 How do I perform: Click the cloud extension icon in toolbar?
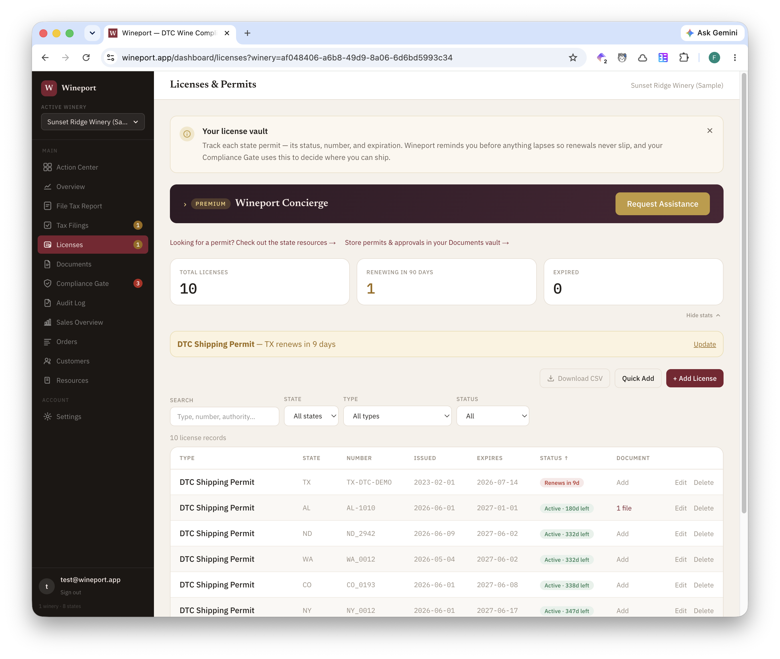(x=642, y=58)
